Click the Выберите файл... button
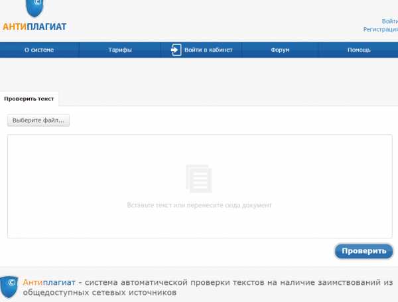This screenshot has width=398, height=302. coord(38,120)
